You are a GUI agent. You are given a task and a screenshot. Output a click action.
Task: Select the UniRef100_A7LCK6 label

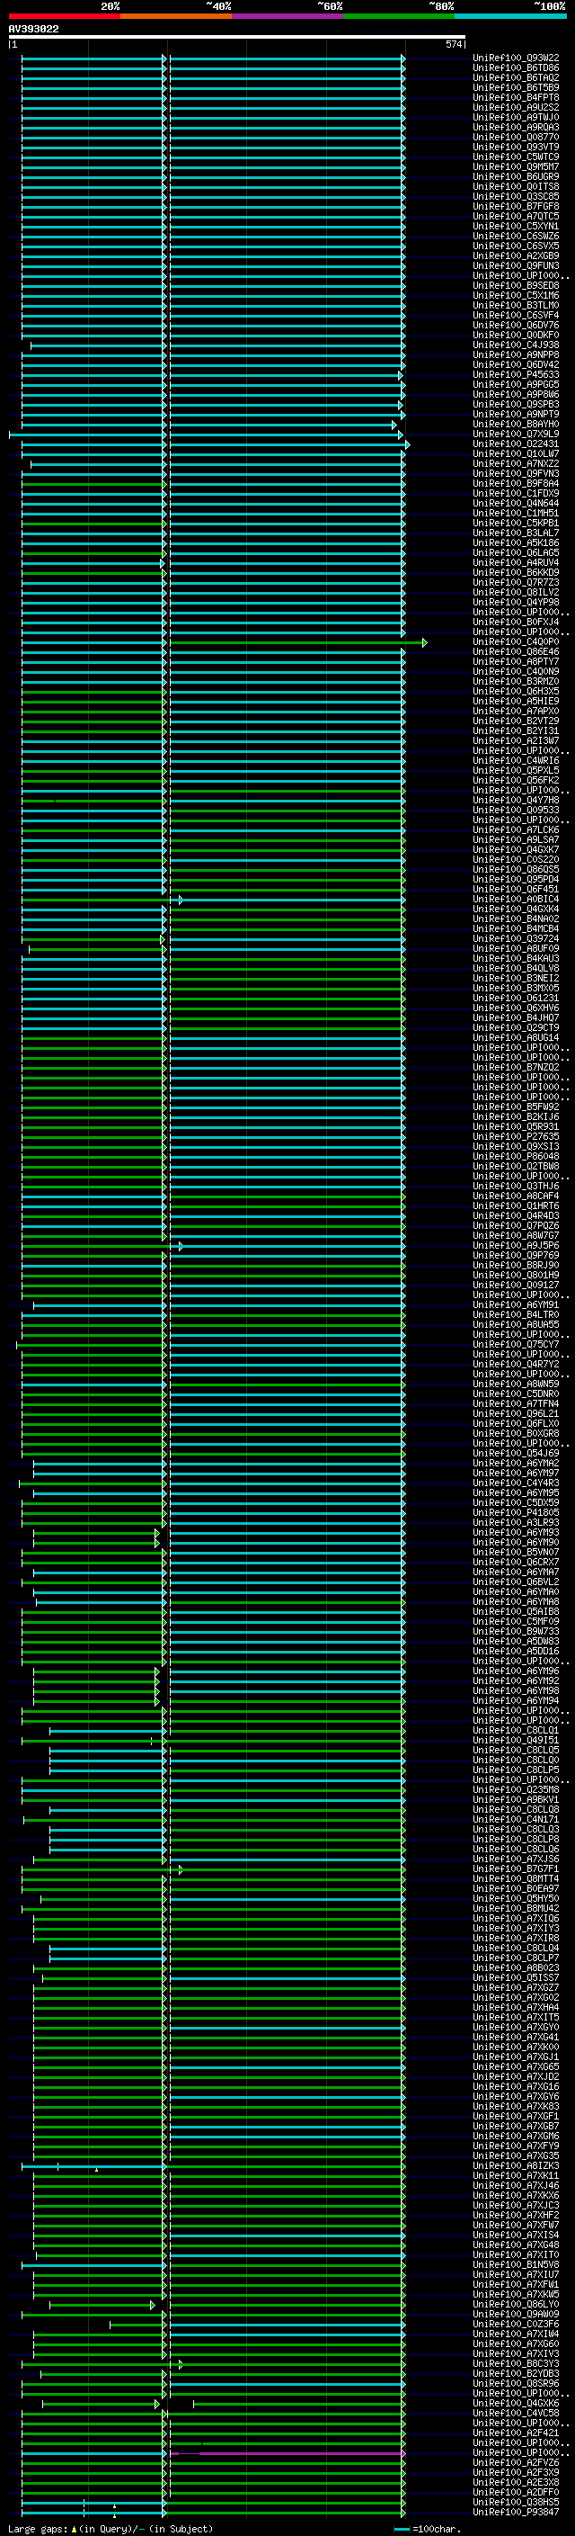point(516,830)
